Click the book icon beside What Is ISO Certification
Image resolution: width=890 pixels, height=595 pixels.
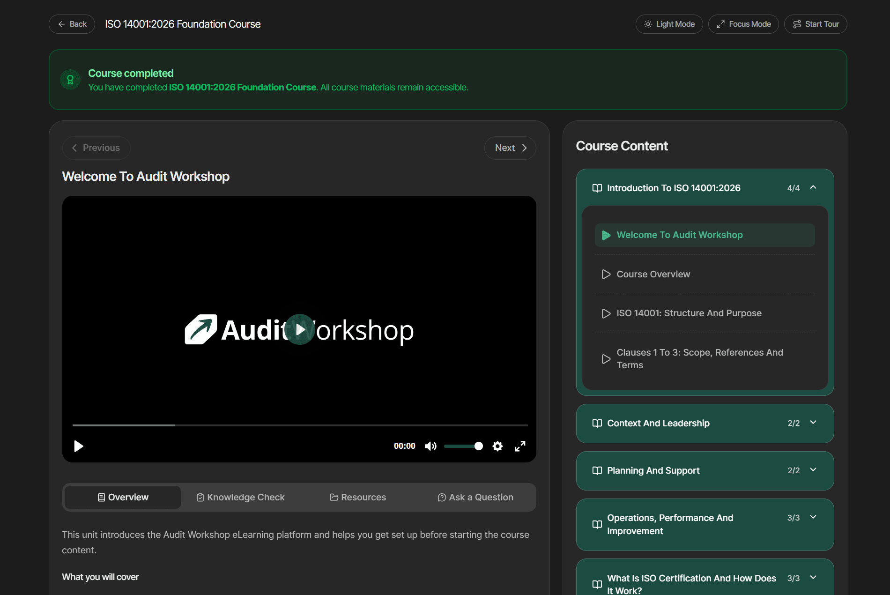tap(597, 585)
